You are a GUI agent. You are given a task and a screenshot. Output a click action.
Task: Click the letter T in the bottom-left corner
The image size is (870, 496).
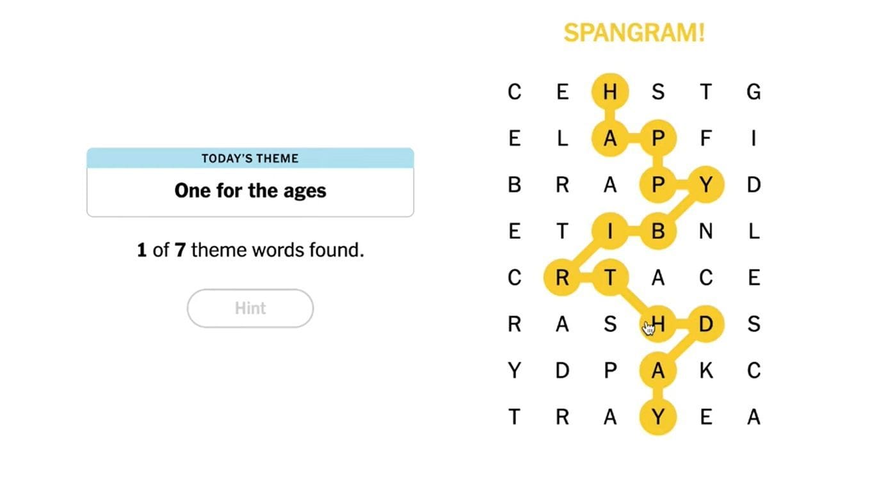point(514,417)
